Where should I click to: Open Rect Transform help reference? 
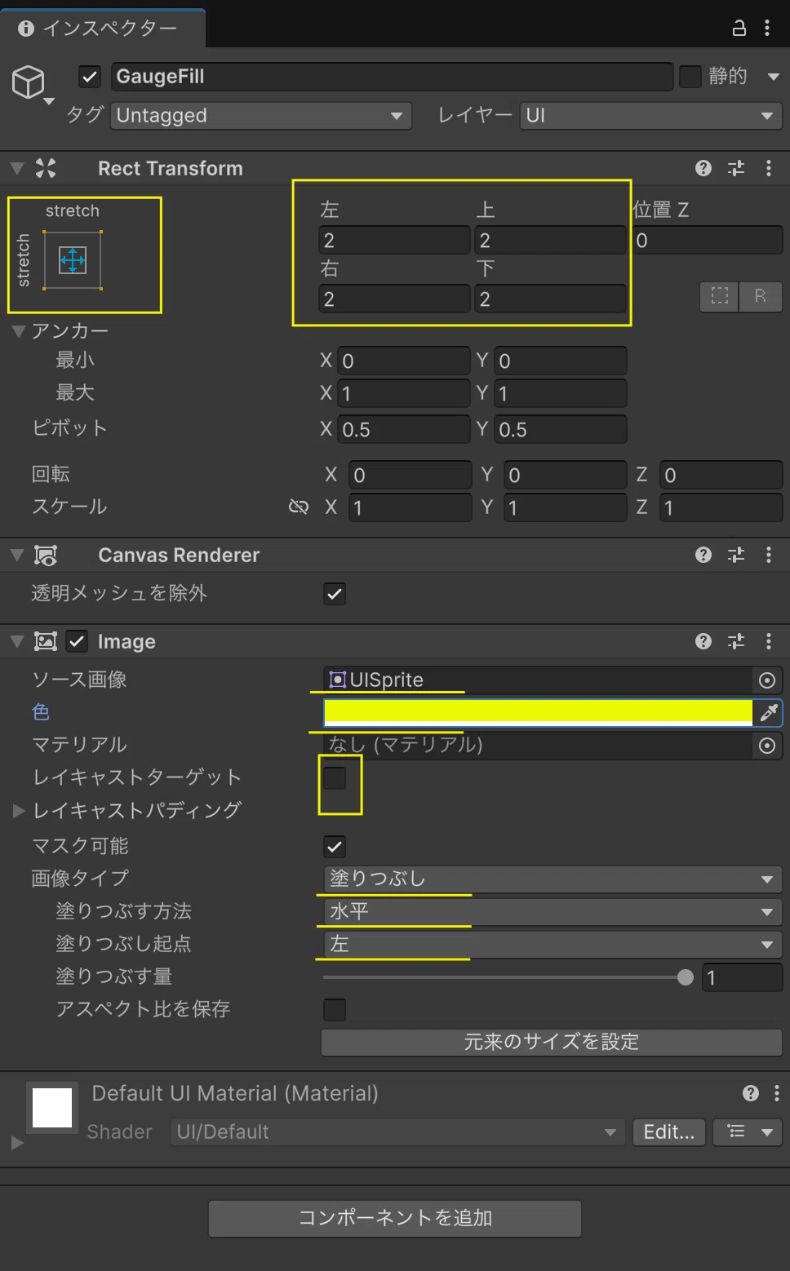pyautogui.click(x=703, y=168)
